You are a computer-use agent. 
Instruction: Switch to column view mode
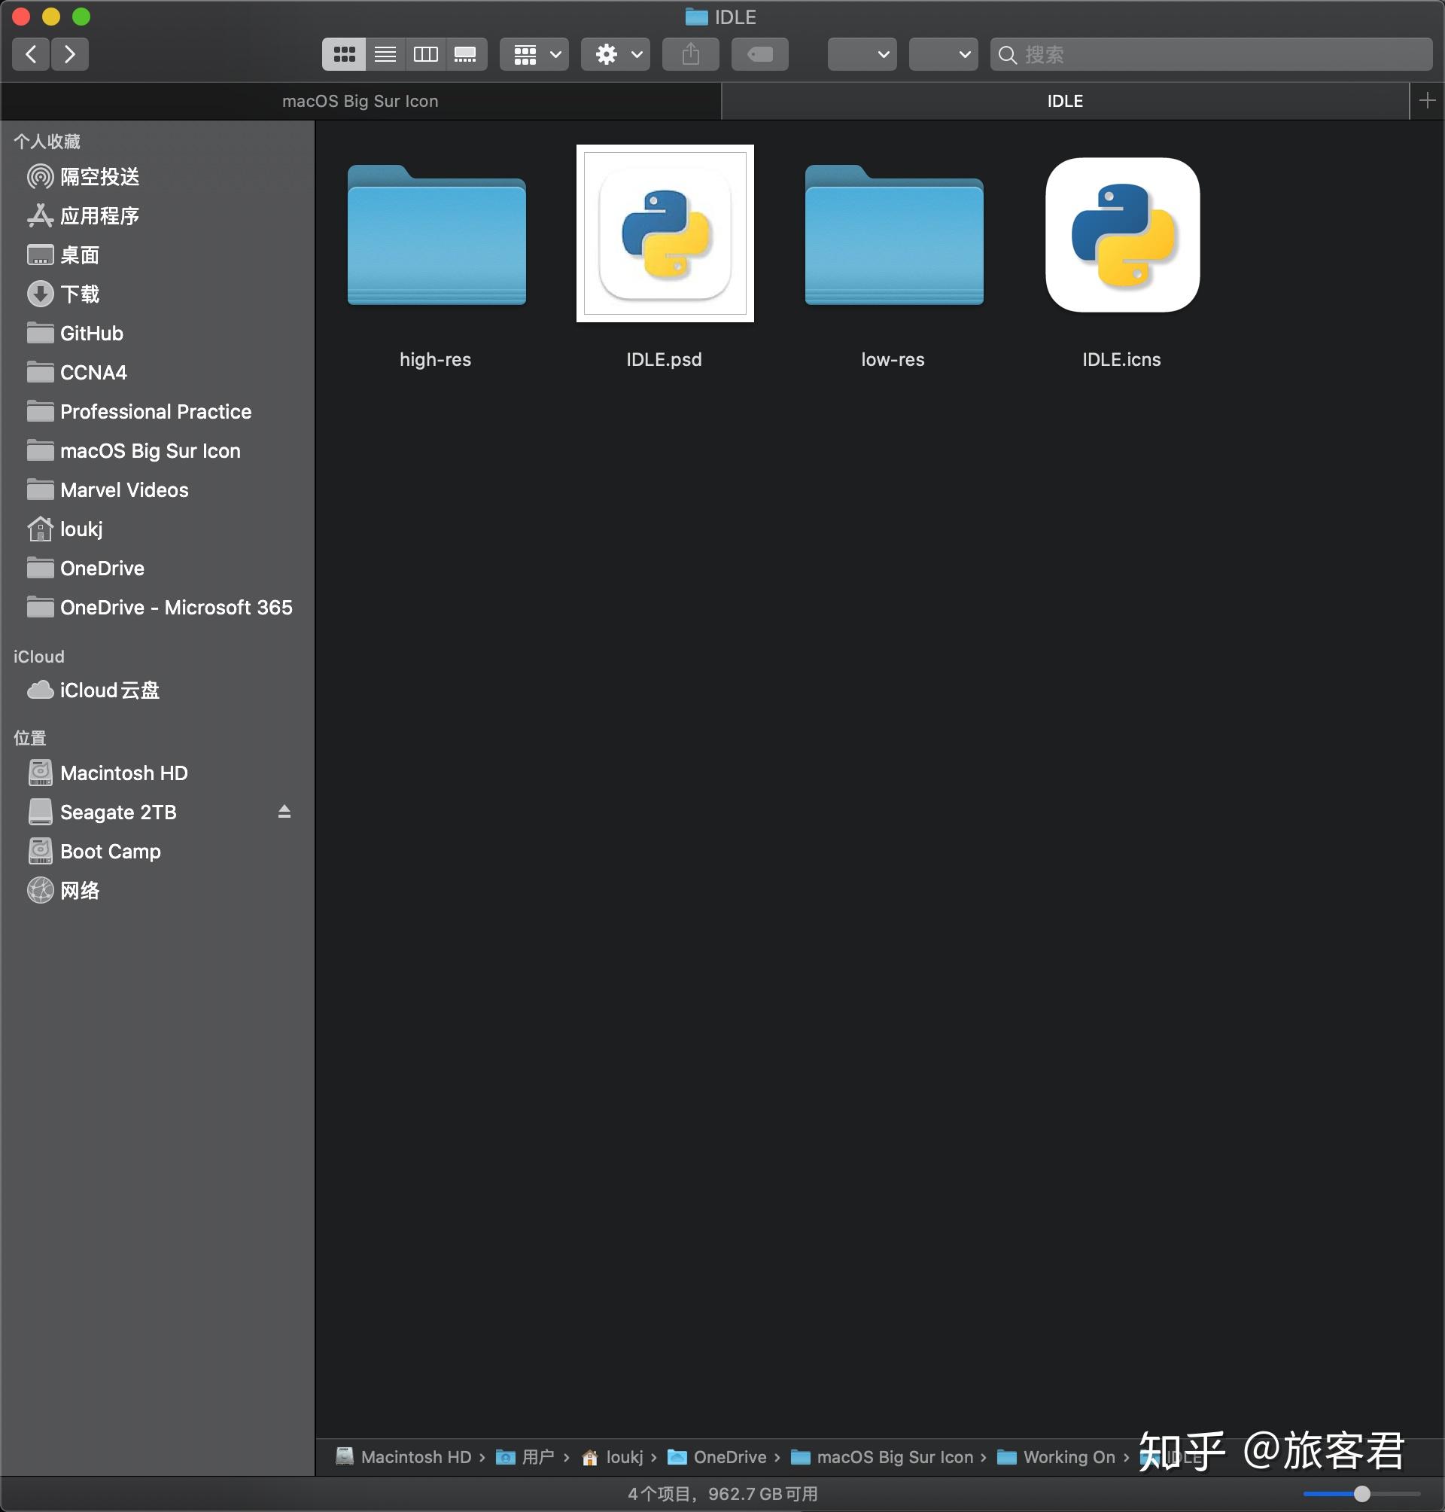click(x=425, y=54)
